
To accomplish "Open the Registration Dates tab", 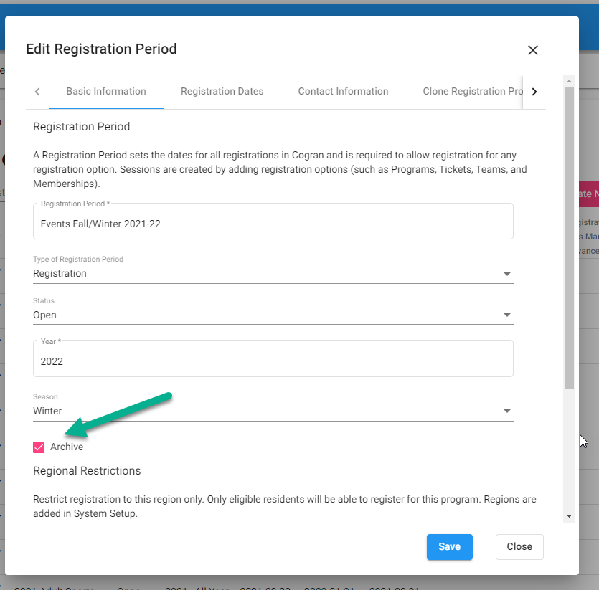I will pyautogui.click(x=222, y=92).
